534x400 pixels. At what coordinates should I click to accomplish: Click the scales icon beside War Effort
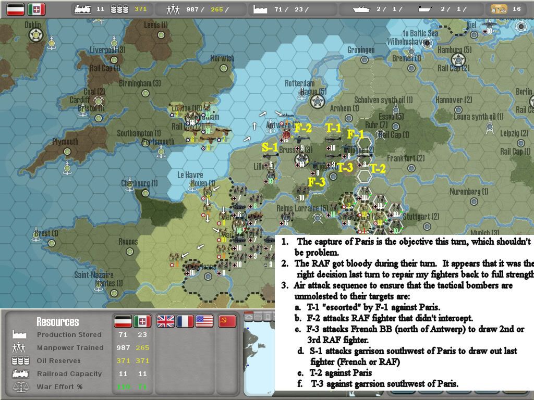point(20,387)
